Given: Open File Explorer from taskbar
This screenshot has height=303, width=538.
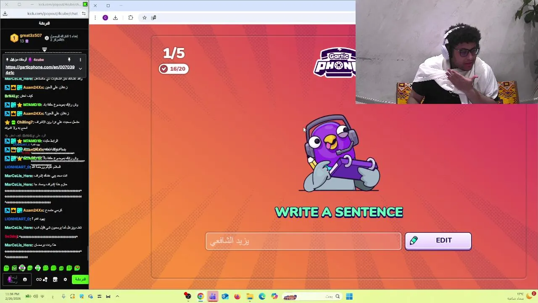Looking at the screenshot, I should [250, 297].
